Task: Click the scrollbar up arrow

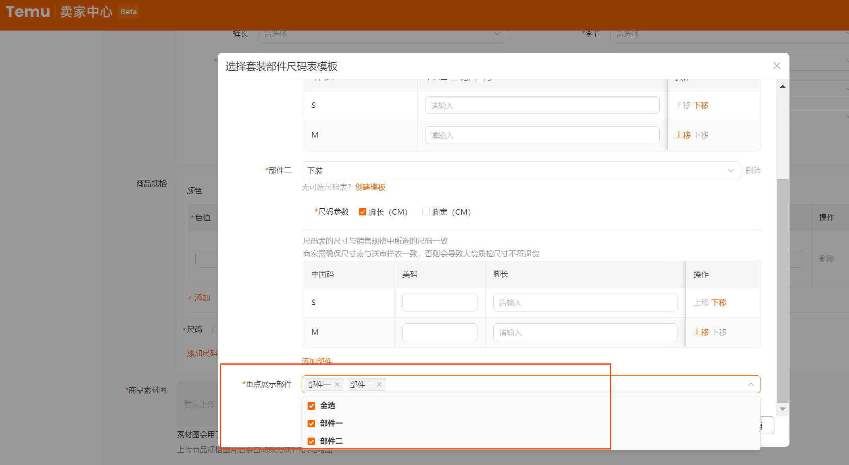Action: [782, 86]
